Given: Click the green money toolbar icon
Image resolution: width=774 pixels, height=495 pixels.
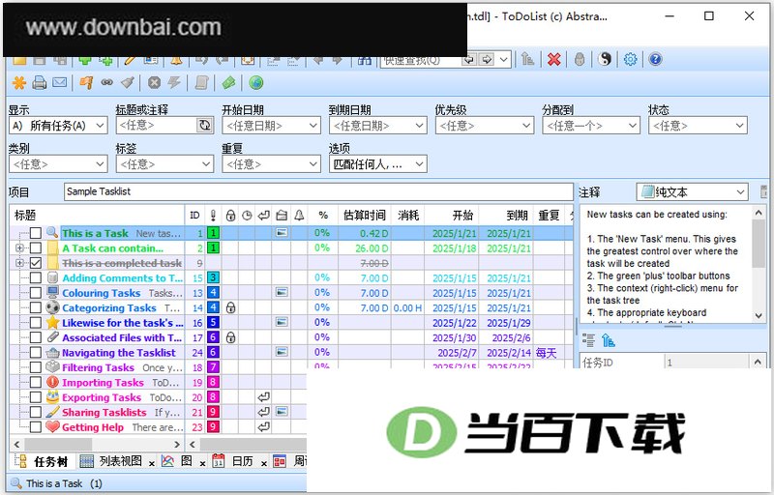Looking at the screenshot, I should [228, 83].
